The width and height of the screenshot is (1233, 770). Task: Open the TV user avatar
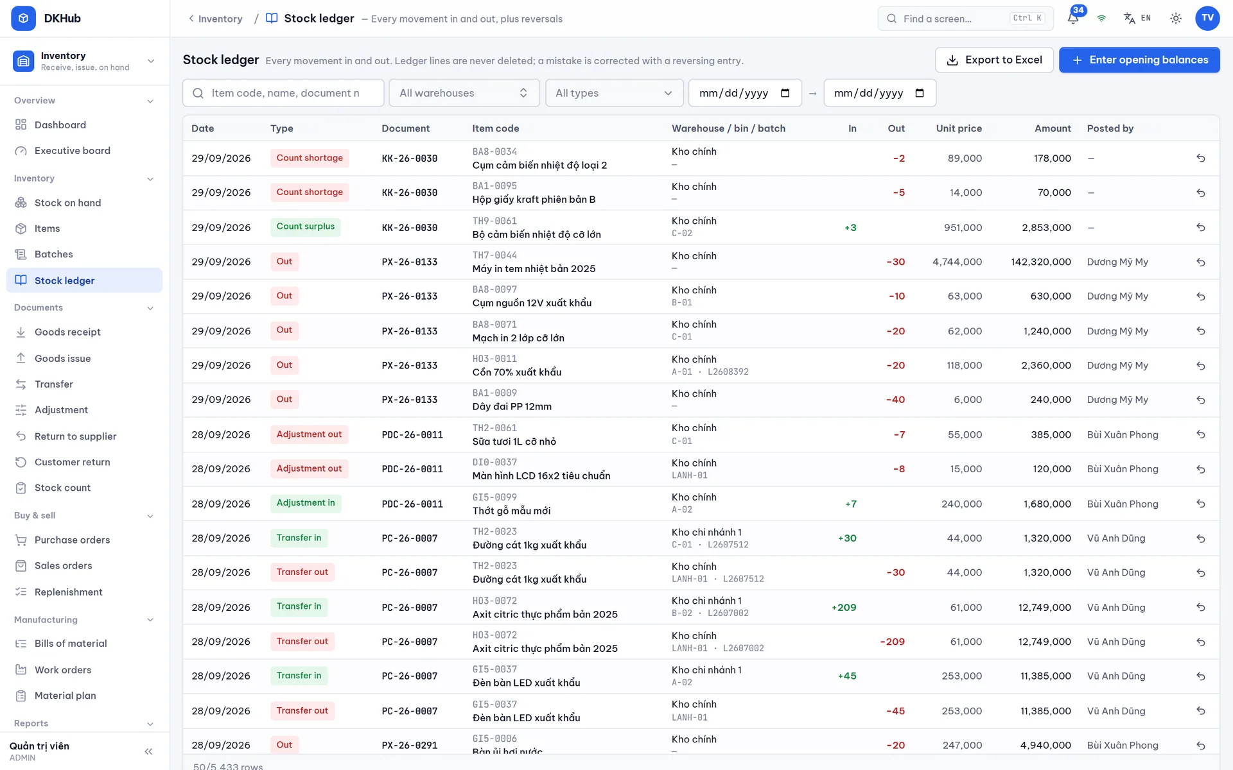1207,18
